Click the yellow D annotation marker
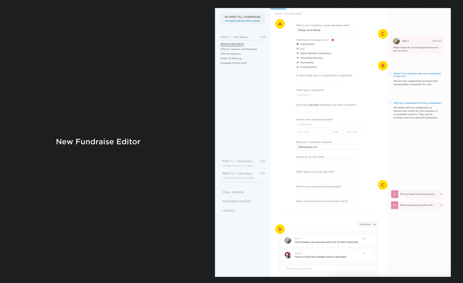463x283 pixels. pyautogui.click(x=280, y=229)
